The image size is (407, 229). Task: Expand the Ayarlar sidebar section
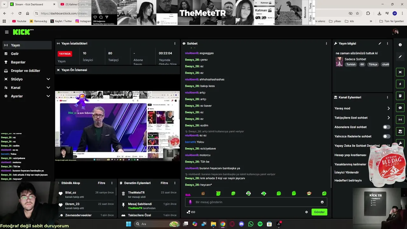pos(48,96)
